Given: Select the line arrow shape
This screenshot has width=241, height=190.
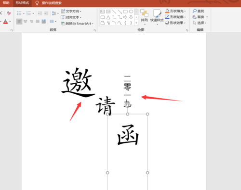Looking at the screenshot, I should pos(120,12).
